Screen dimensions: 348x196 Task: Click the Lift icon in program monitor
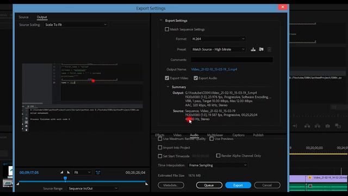307,126
